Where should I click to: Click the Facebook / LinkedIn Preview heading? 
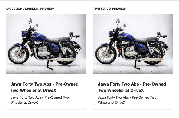[30, 9]
